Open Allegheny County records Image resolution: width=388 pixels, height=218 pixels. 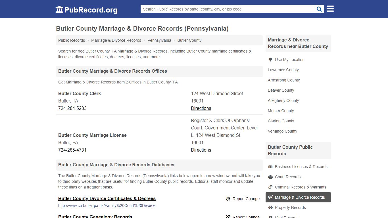click(x=283, y=100)
